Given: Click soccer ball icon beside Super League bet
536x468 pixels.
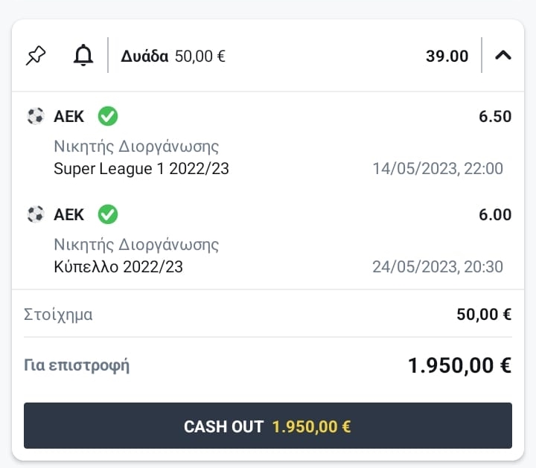Looking at the screenshot, I should click(x=35, y=116).
